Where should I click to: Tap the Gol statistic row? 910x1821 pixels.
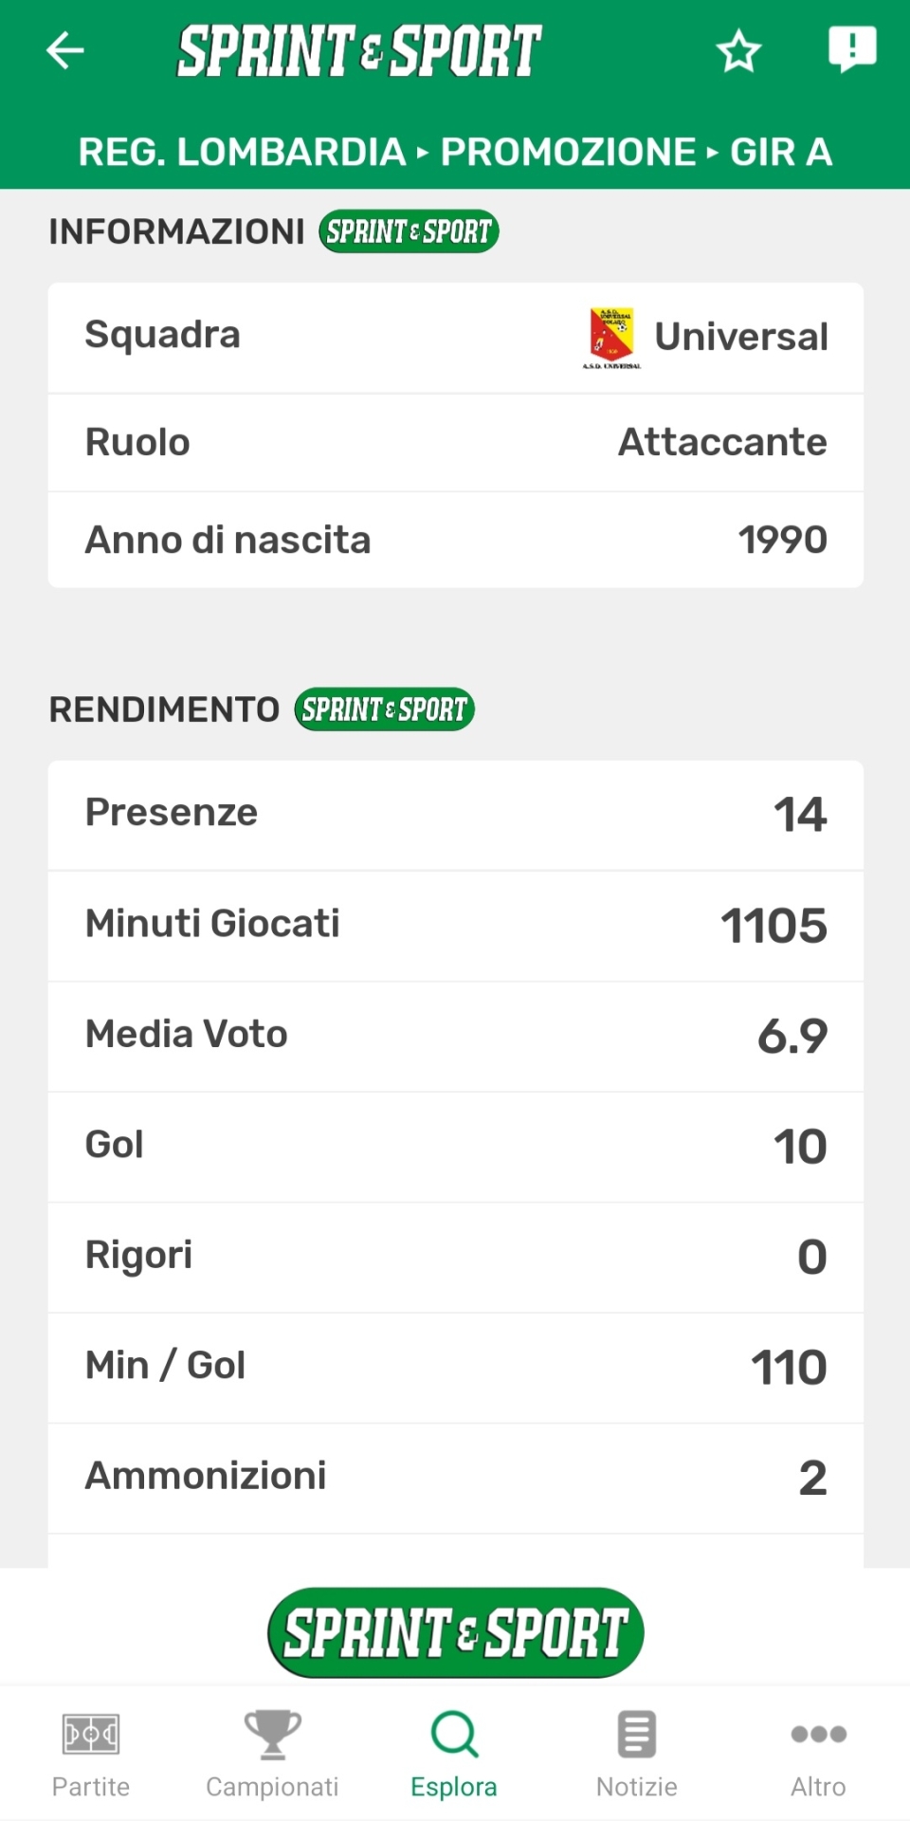tap(455, 1146)
